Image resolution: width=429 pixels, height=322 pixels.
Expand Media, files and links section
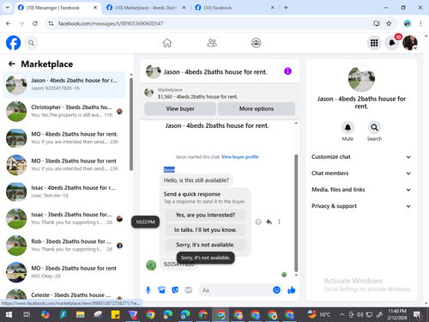(x=361, y=190)
